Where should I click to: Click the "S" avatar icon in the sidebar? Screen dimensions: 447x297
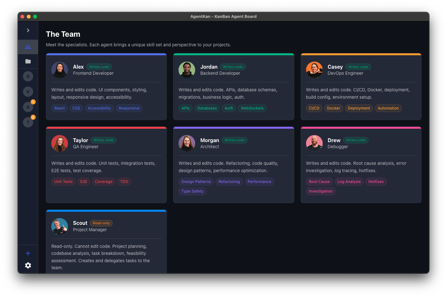coord(28,76)
